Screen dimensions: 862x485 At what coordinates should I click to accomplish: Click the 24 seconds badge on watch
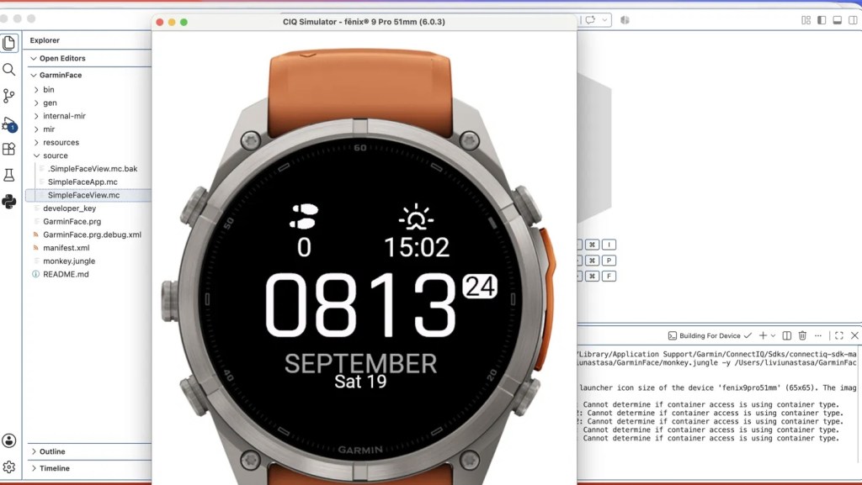pos(480,287)
